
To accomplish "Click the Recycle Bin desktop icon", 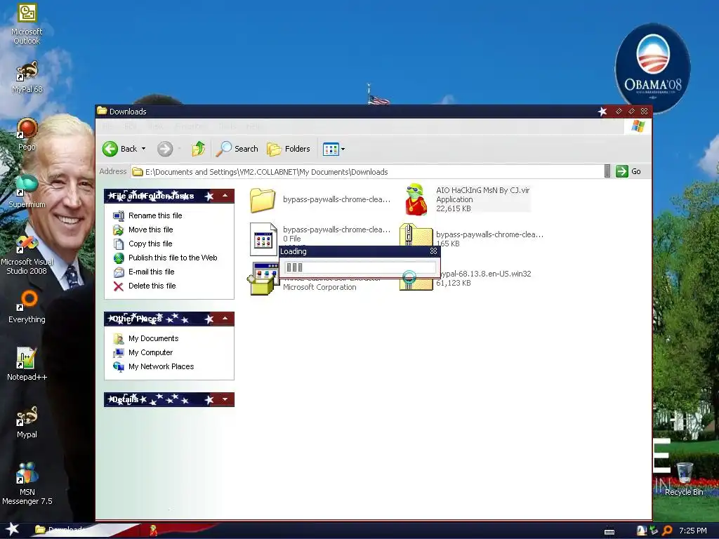I will pyautogui.click(x=684, y=479).
